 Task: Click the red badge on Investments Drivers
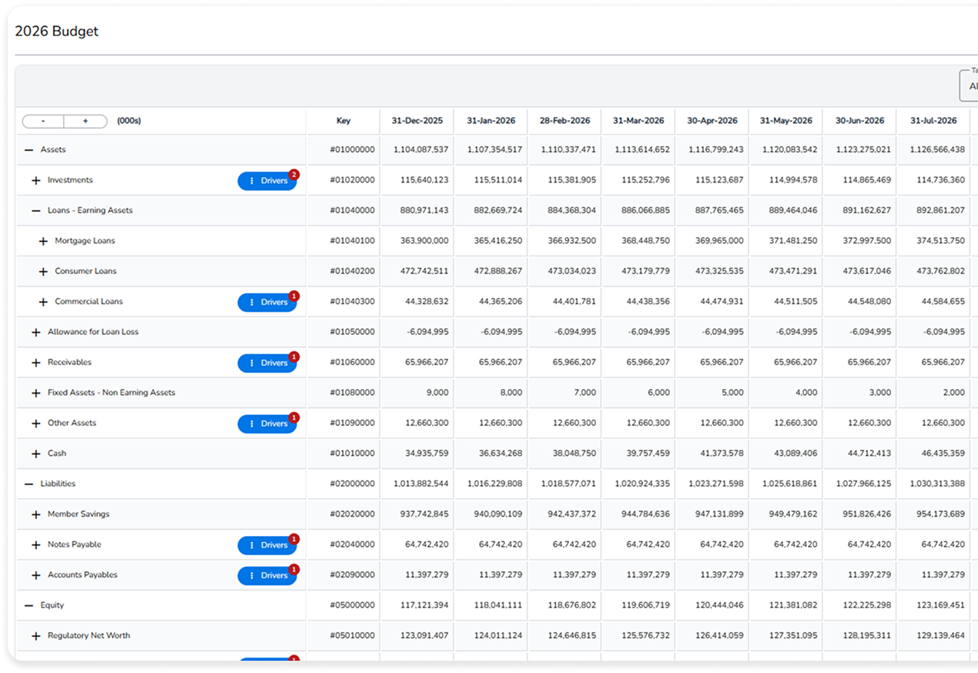coord(293,175)
